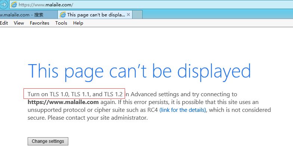Viewport: 293px width, 154px height.
Task: Click the forward navigation arrow button
Action: pyautogui.click(x=3, y=5)
